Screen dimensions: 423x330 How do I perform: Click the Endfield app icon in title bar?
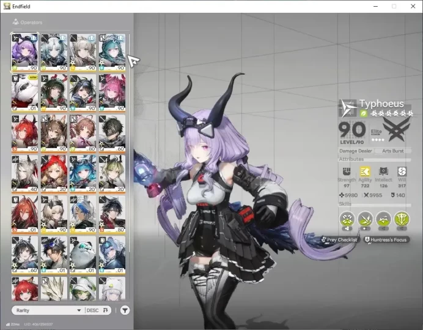tap(7, 6)
